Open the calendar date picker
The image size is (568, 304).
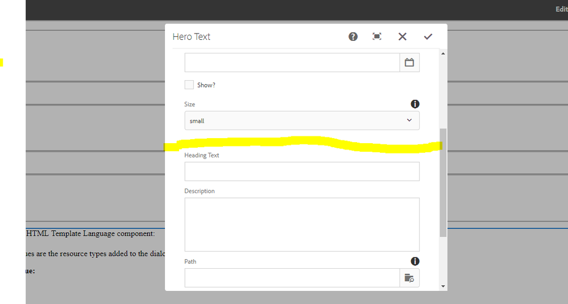pyautogui.click(x=409, y=63)
